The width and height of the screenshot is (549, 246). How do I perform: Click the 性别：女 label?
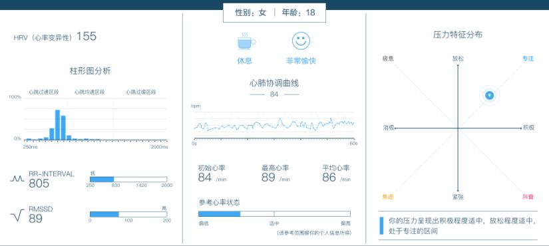[251, 13]
